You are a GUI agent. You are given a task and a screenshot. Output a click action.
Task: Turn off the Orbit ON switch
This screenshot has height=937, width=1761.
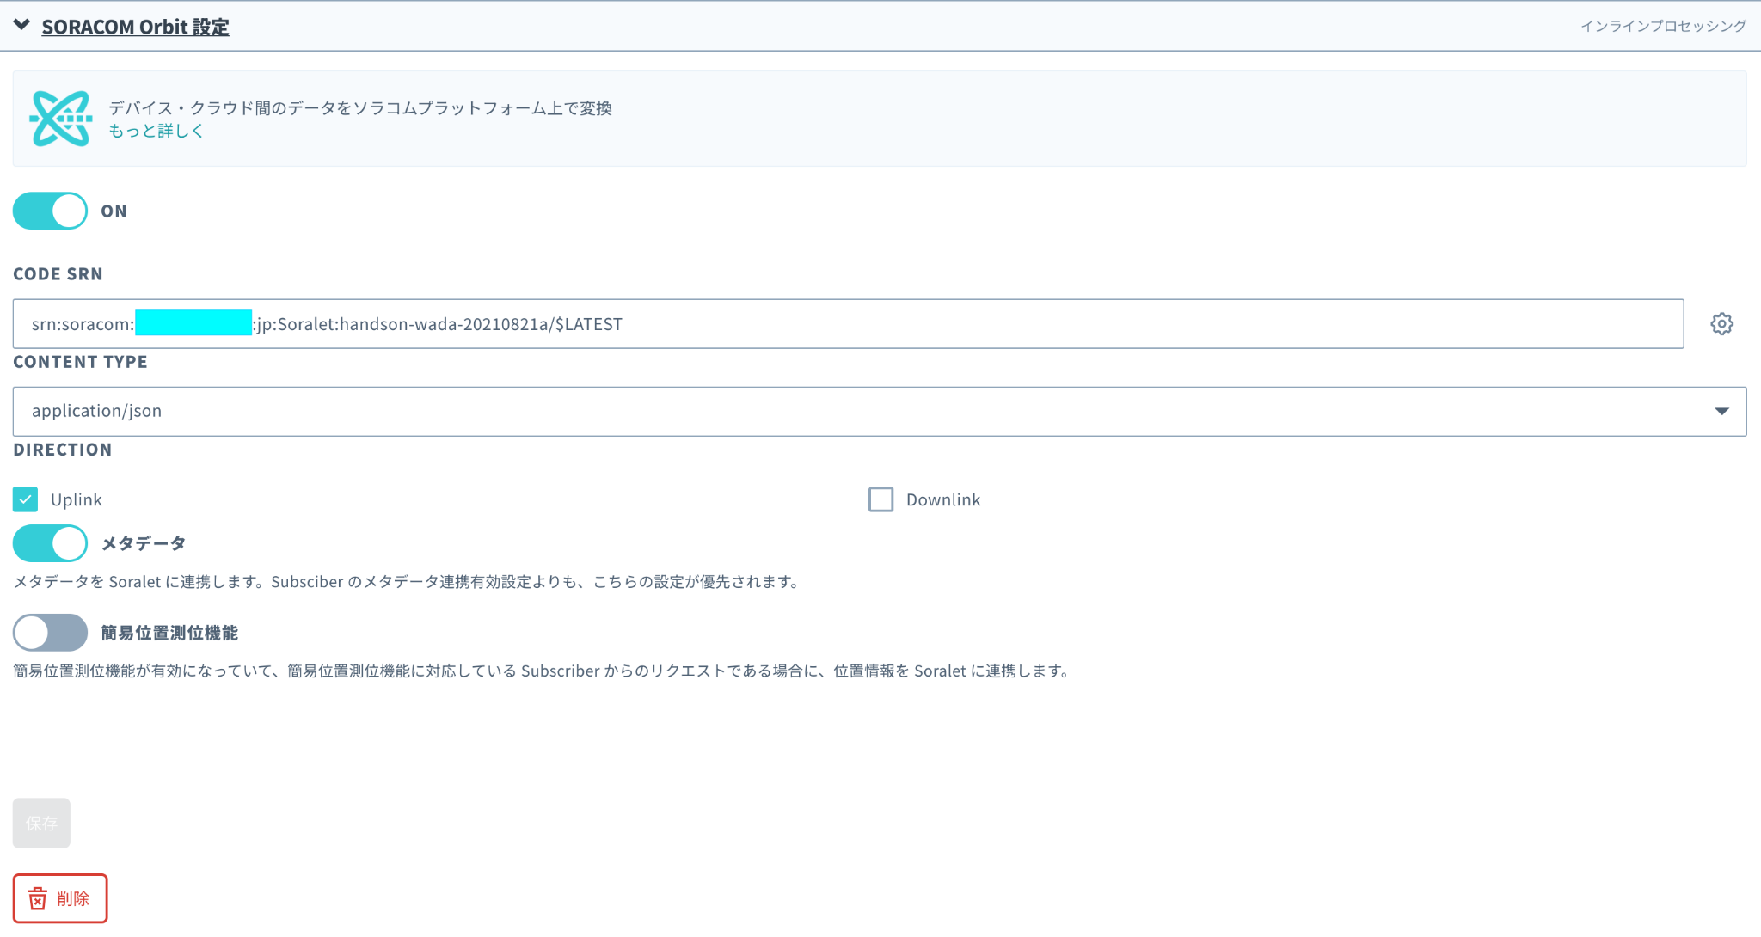point(50,211)
